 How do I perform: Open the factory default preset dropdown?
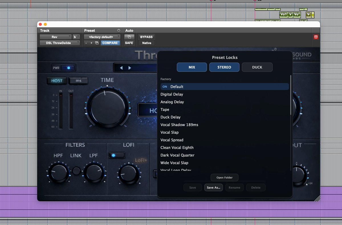(x=102, y=37)
